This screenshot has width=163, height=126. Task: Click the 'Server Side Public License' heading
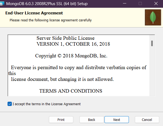(66, 38)
